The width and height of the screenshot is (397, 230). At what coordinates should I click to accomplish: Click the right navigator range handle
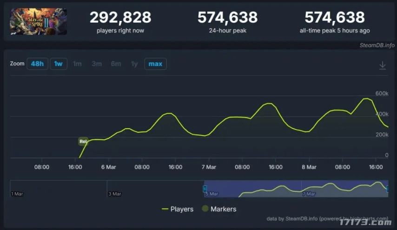click(388, 188)
